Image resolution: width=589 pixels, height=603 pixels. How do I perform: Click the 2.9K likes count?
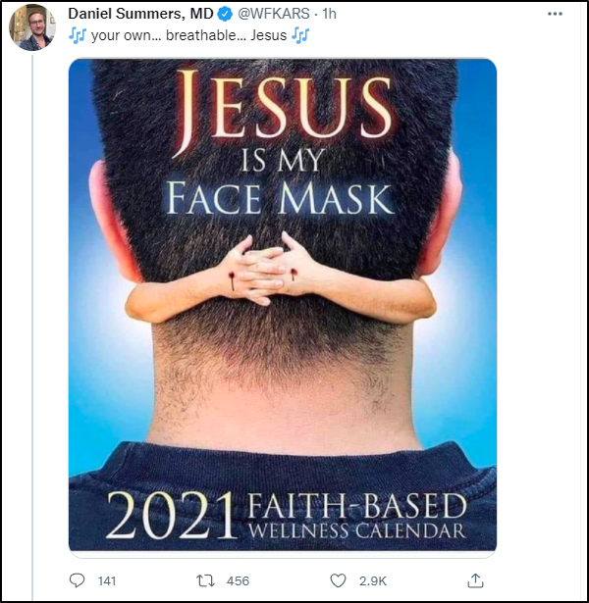pos(373,581)
